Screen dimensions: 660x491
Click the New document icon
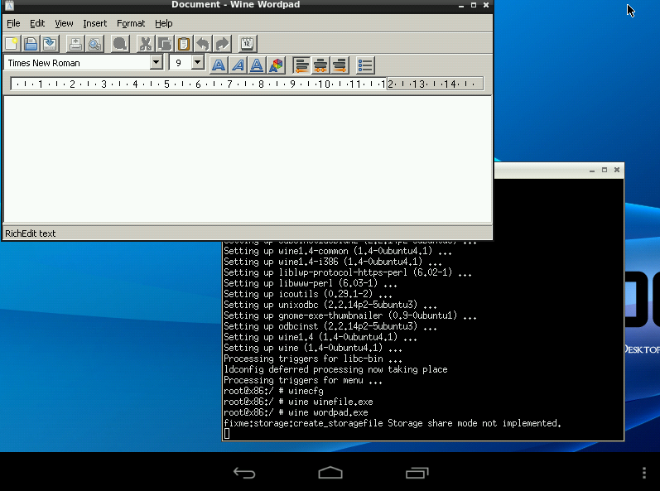(x=12, y=44)
